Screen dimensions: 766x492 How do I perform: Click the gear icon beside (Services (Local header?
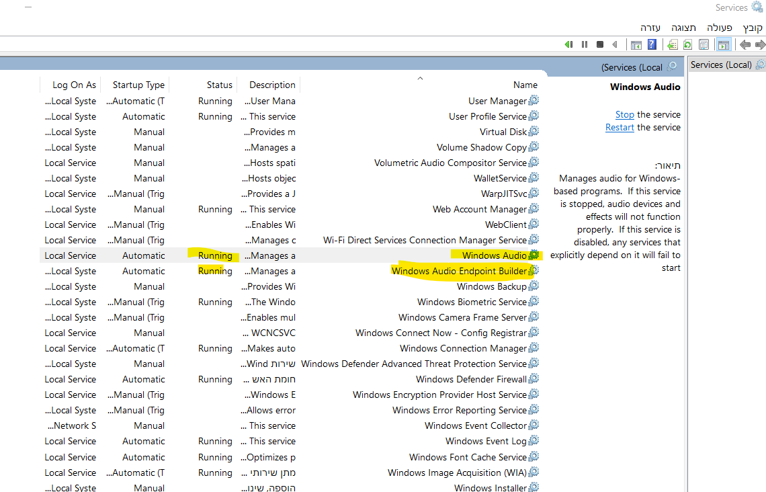point(672,66)
